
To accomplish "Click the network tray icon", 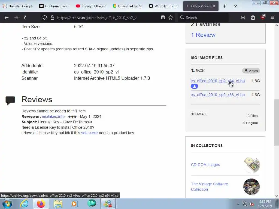I will pos(245,204).
